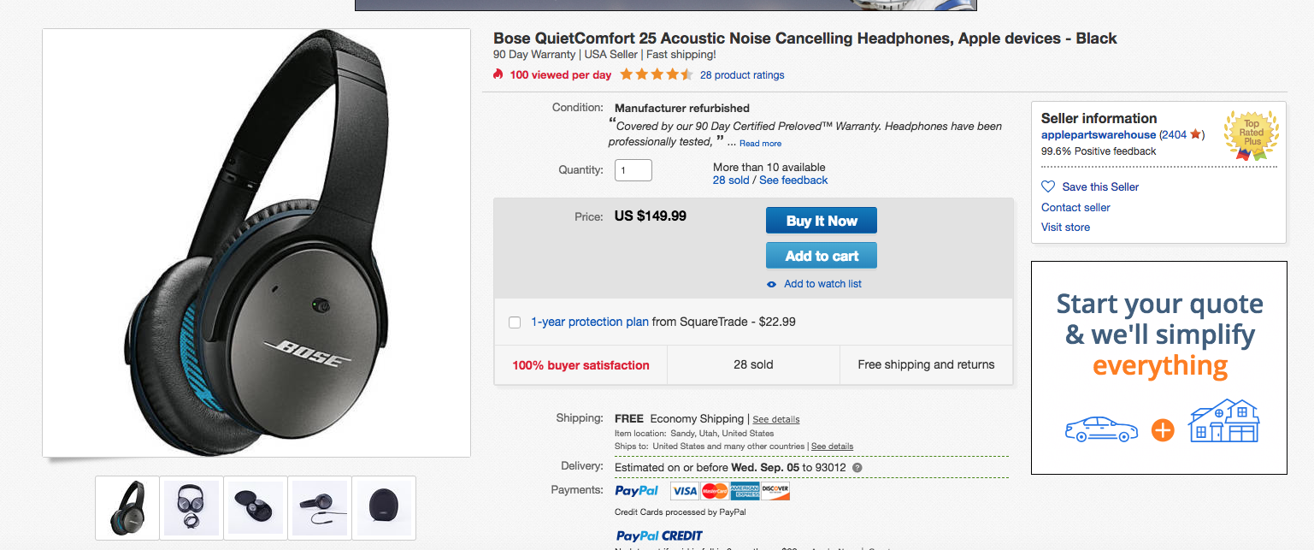Open the Visit store link

coord(1065,227)
